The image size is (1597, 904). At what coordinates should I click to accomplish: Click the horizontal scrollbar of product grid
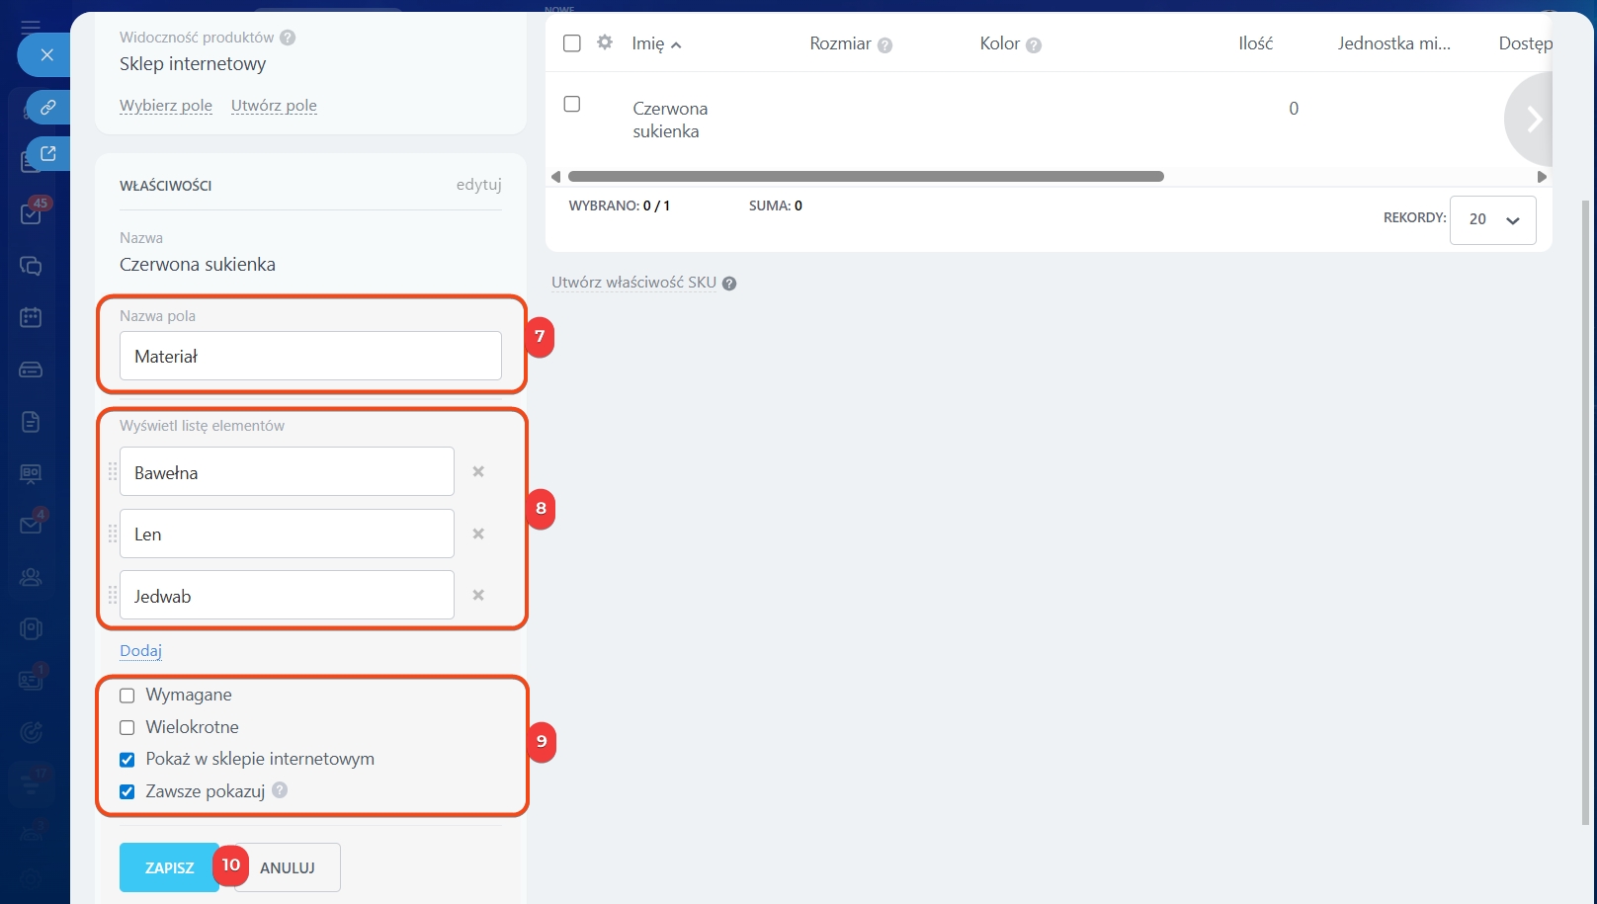tap(865, 177)
